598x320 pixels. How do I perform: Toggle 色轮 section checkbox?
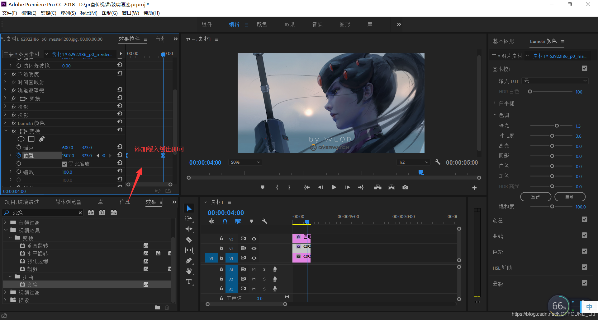click(x=584, y=251)
